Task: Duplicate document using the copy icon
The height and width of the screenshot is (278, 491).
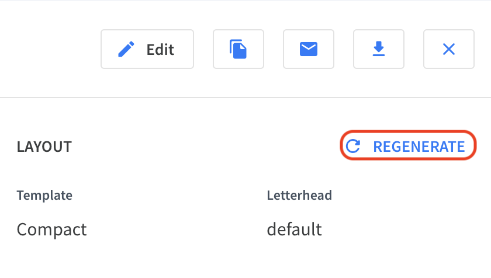Action: [x=238, y=49]
